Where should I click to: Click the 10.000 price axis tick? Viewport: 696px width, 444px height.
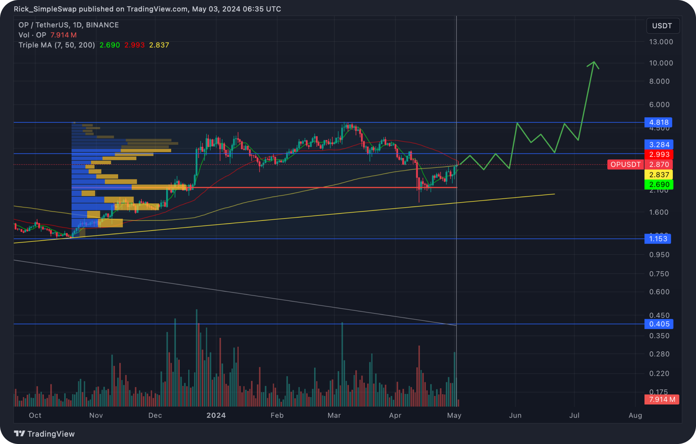point(661,63)
